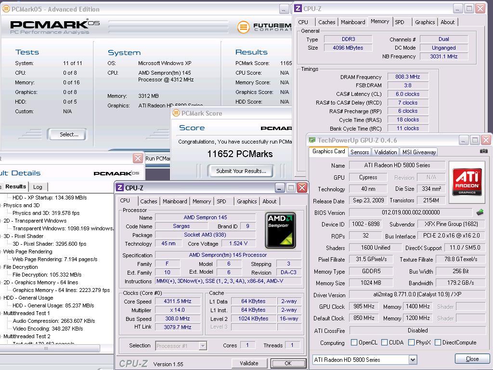Image resolution: width=493 pixels, height=370 pixels.
Task: Click the GPU Clock 985 MHz field
Action: [x=364, y=306]
